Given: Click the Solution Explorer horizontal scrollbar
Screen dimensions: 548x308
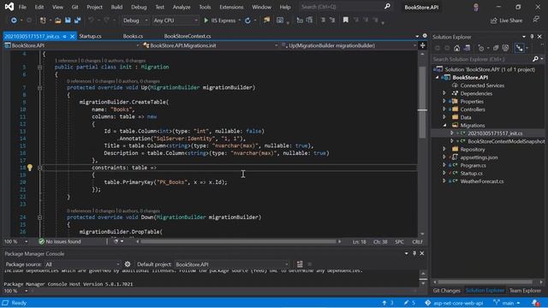Looking at the screenshot, I should tap(485, 281).
